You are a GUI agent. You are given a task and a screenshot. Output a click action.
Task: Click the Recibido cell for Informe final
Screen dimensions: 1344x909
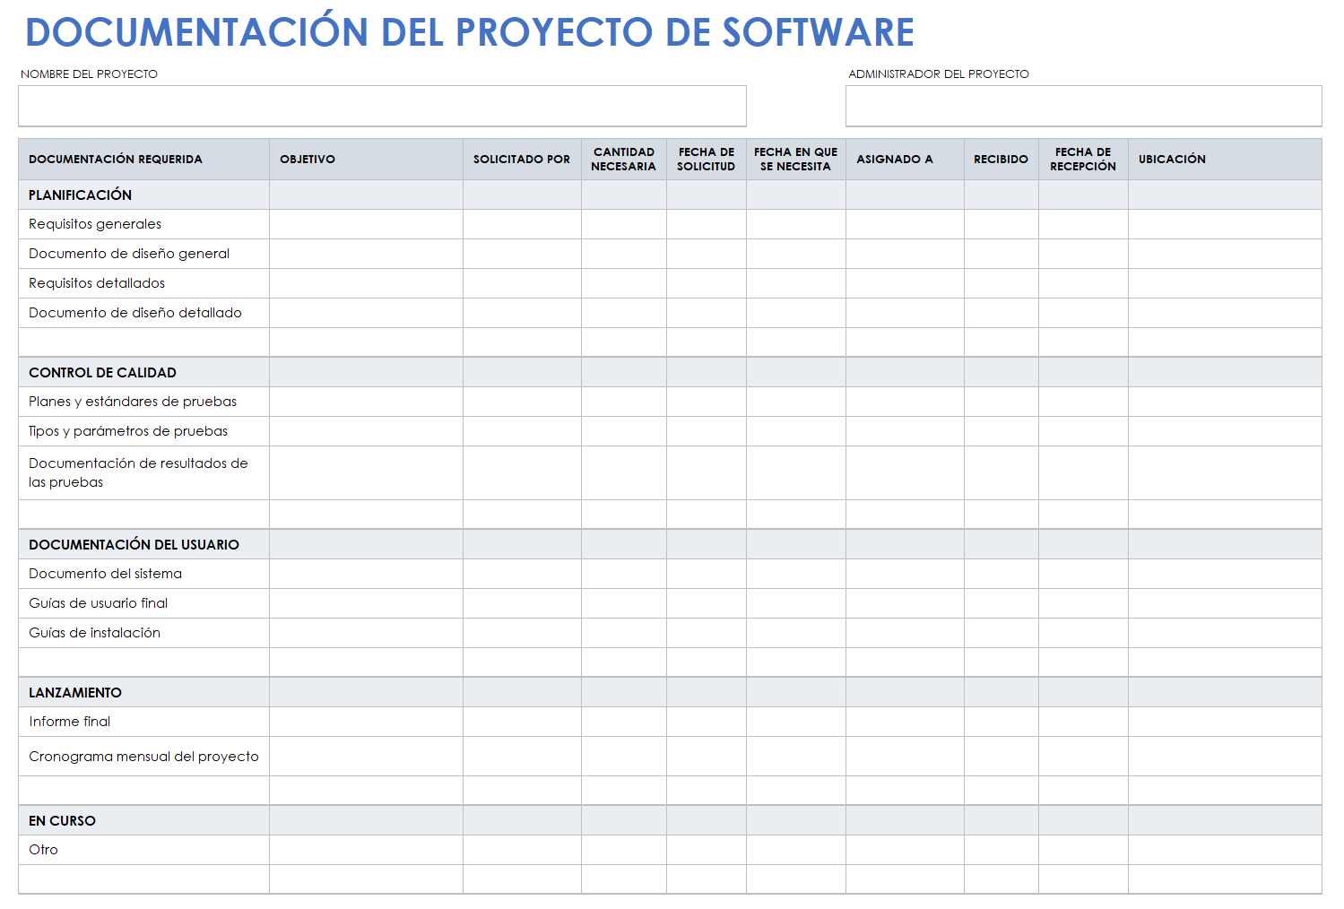(1001, 722)
